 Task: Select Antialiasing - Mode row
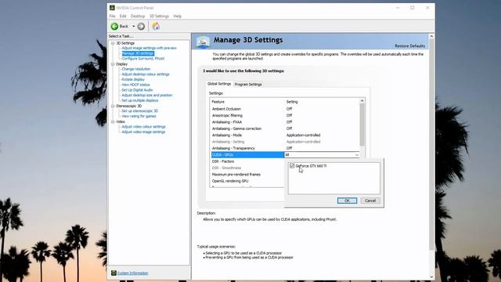[285, 136]
